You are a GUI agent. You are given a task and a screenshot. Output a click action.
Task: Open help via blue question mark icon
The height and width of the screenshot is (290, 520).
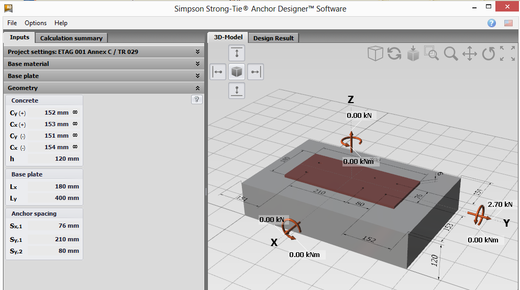click(492, 23)
